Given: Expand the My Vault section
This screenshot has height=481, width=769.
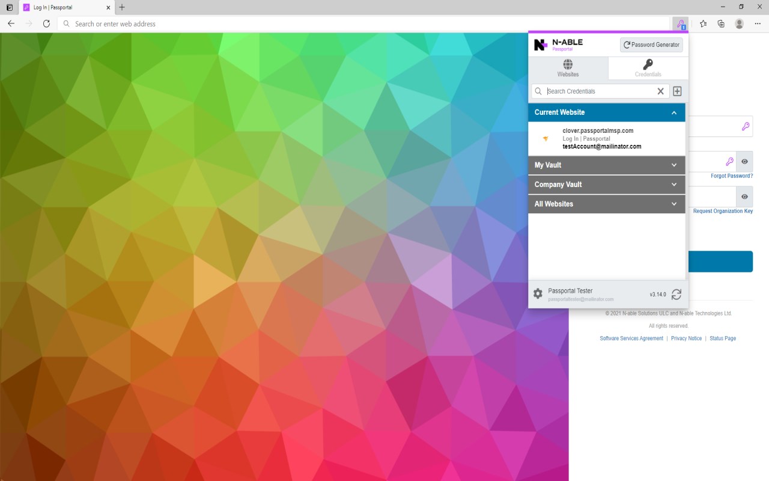Looking at the screenshot, I should [x=607, y=165].
